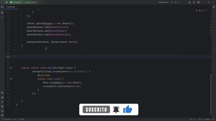Show more tool windows (three dots)
The image size is (216, 121).
[2, 17]
